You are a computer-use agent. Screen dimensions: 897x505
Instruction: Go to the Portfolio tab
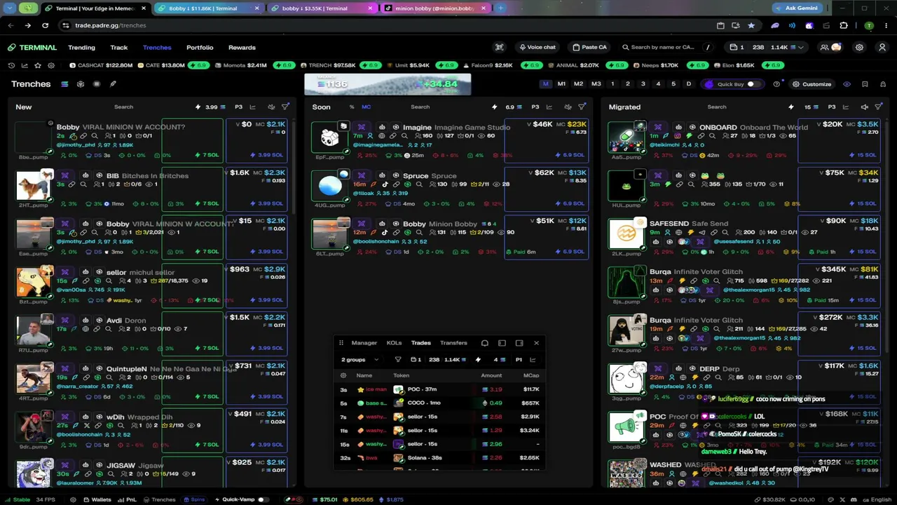[200, 48]
